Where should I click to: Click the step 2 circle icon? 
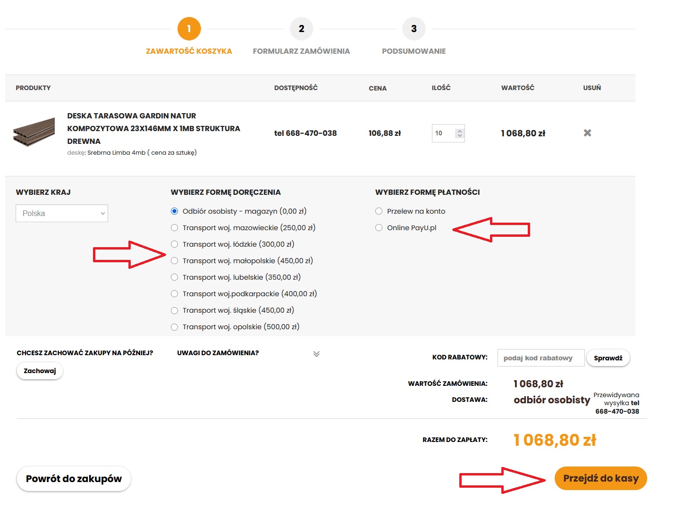(x=301, y=29)
